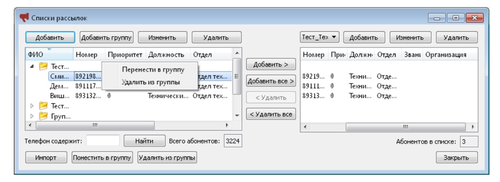This screenshot has height=182, width=500.
Task: Click right-side Удалить list button
Action: tap(457, 37)
